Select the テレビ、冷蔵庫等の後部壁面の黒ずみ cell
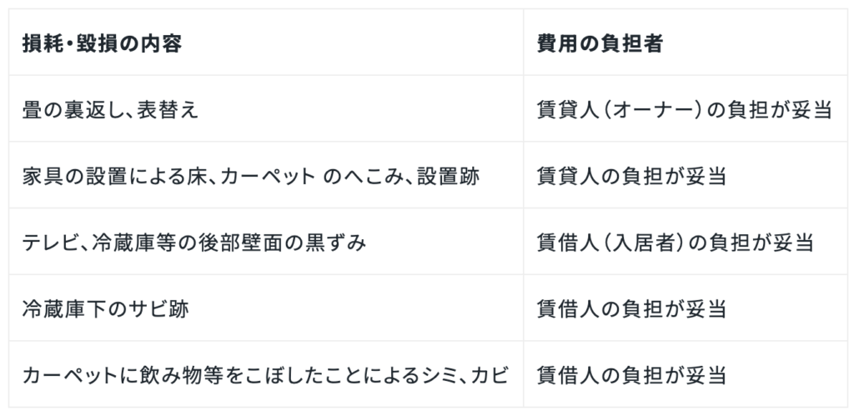Viewport: 854px width, 416px height. (x=194, y=243)
